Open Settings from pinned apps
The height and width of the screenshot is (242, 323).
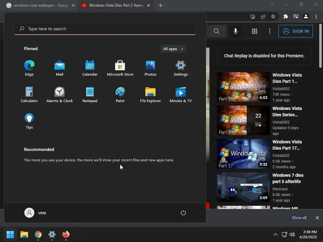pyautogui.click(x=181, y=68)
